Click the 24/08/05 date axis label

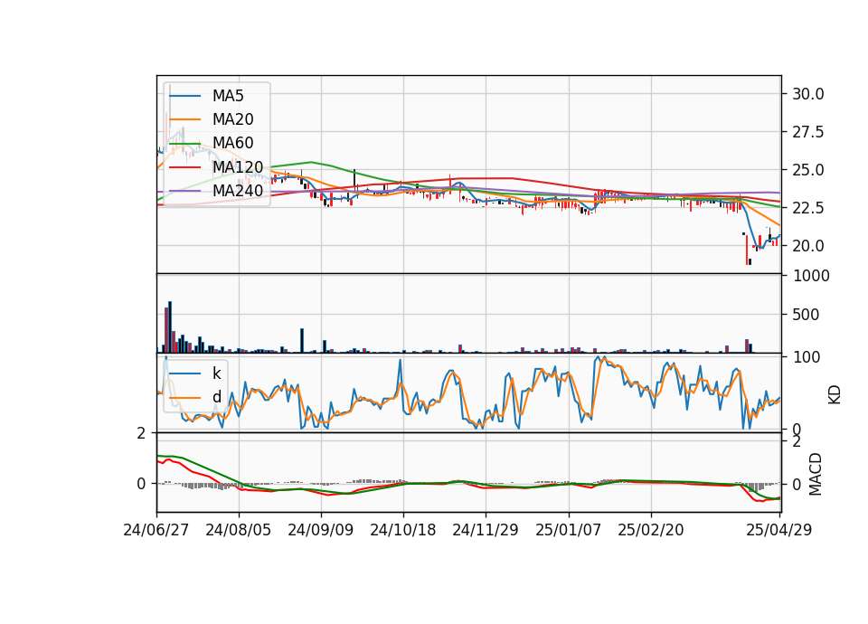click(239, 530)
